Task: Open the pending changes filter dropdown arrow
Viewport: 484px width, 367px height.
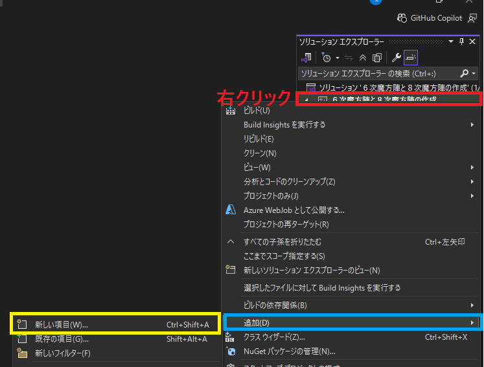Action: [x=338, y=58]
